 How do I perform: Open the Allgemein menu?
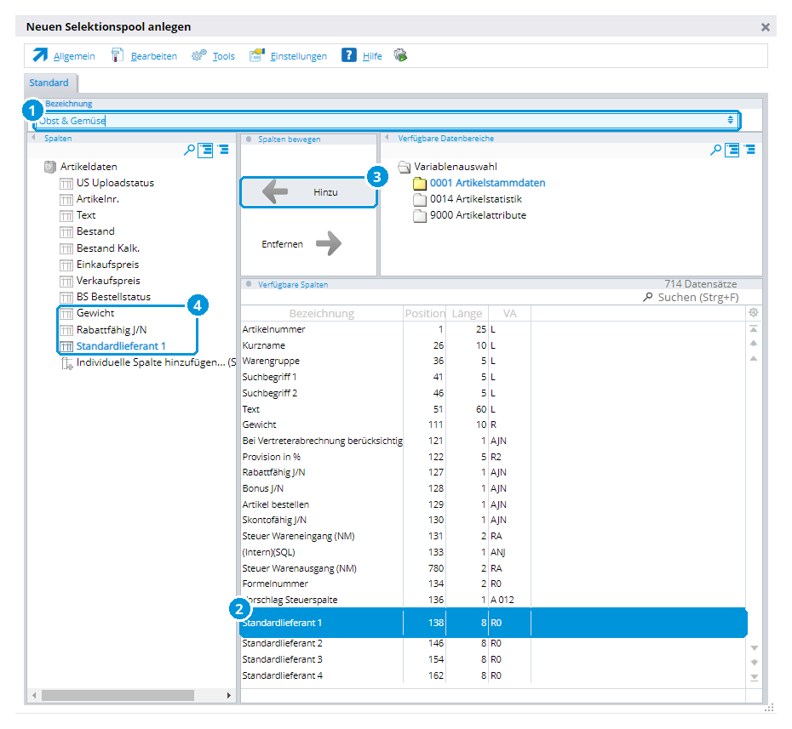[x=64, y=56]
